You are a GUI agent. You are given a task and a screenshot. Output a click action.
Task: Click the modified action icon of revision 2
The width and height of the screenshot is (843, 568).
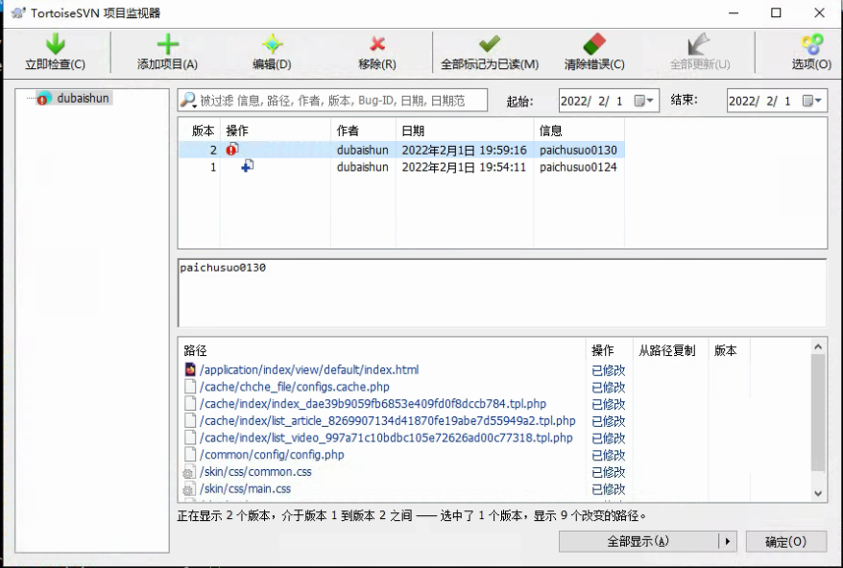232,150
